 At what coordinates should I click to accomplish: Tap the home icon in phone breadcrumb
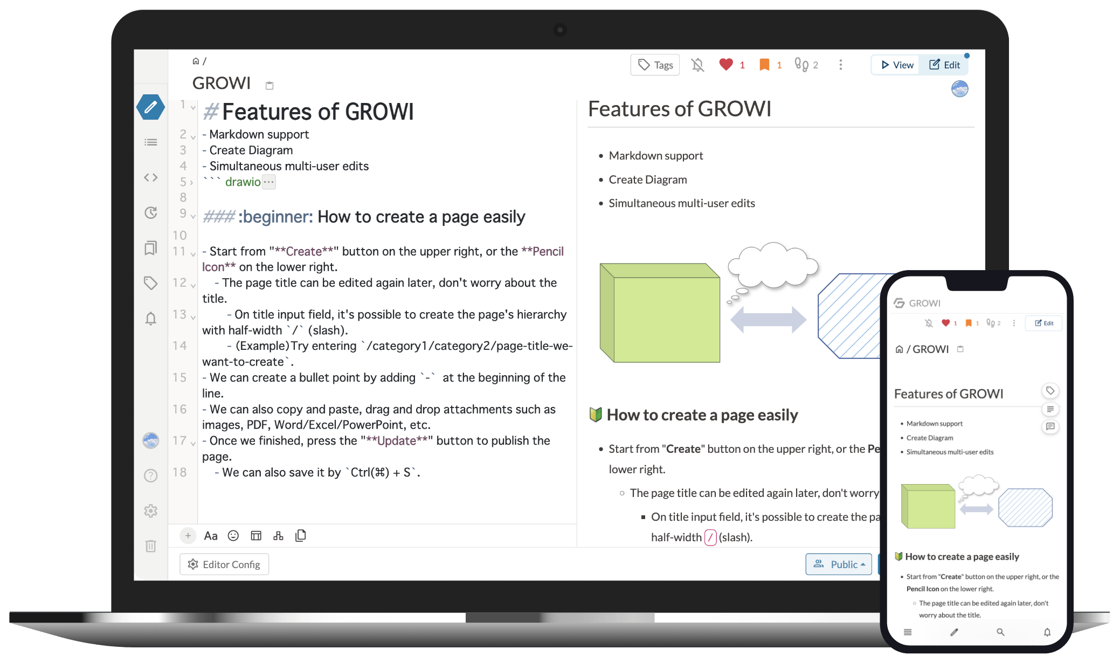click(899, 349)
